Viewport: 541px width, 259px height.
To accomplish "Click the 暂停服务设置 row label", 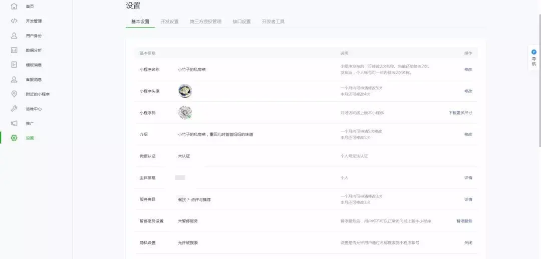I will [151, 221].
